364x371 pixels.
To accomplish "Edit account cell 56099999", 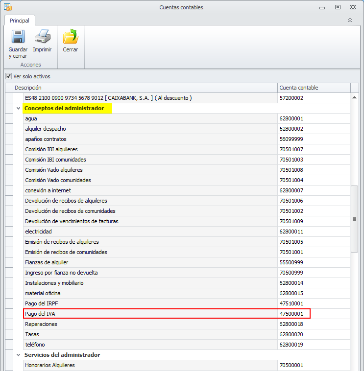I will pos(314,139).
